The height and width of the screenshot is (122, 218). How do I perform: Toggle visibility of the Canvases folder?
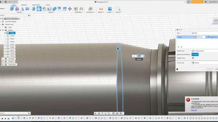3,59
